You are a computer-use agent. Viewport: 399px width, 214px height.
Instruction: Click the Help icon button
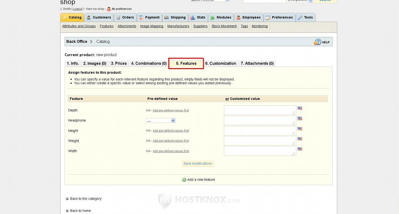[x=318, y=42]
